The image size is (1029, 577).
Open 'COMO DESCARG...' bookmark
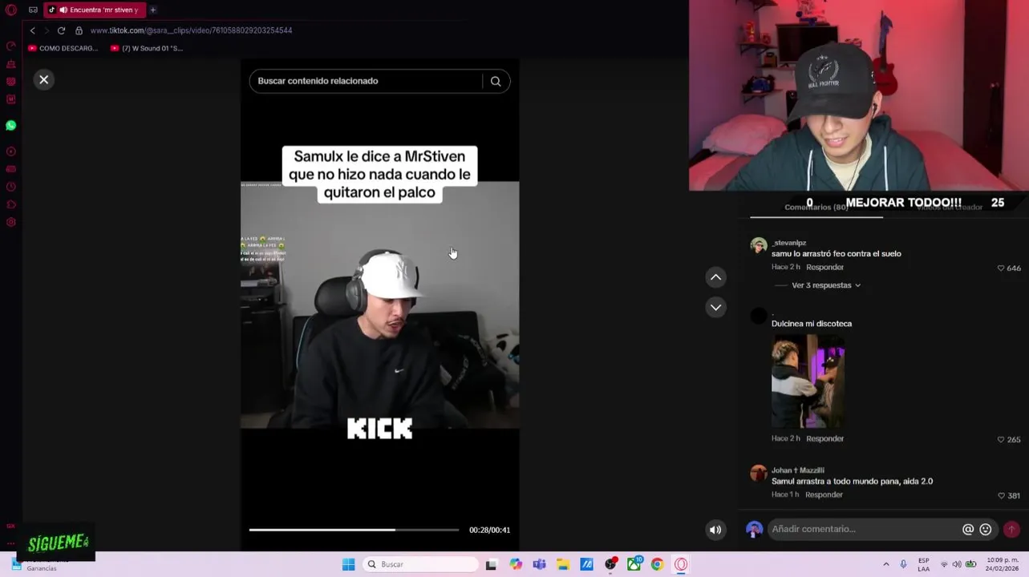point(63,48)
